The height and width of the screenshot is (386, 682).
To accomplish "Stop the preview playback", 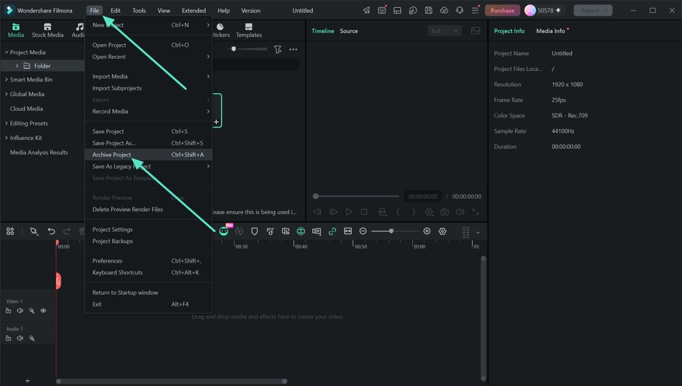I will click(x=364, y=212).
